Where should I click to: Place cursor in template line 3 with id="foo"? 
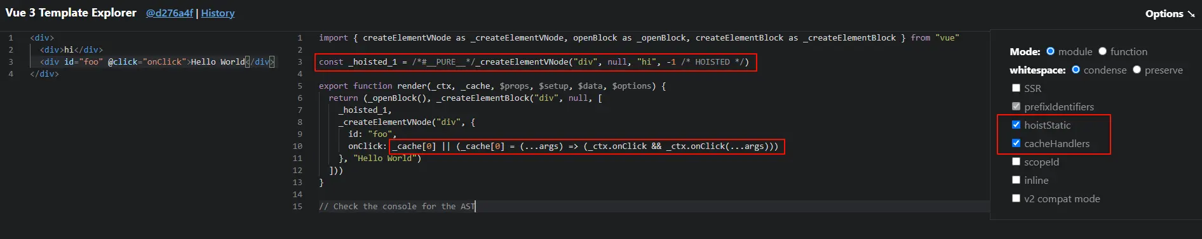point(152,61)
